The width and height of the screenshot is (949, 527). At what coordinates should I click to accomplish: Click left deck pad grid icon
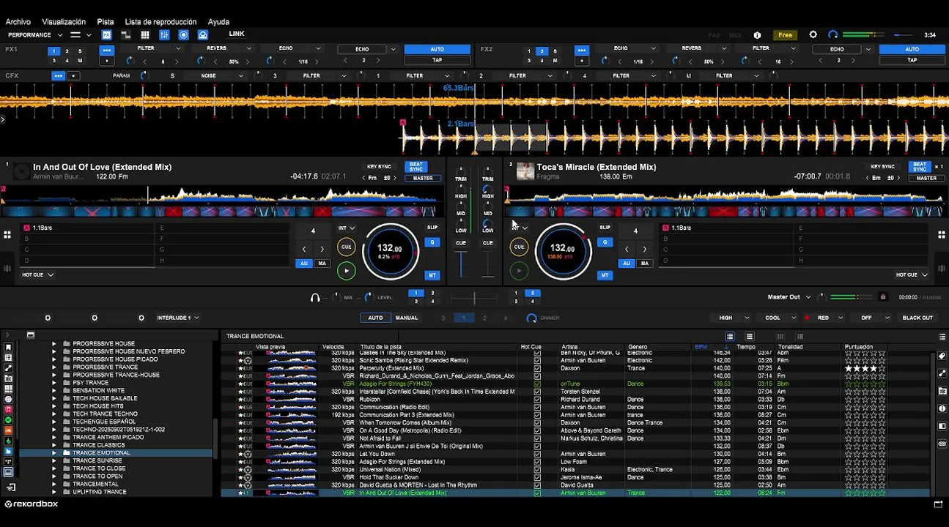coord(7,235)
